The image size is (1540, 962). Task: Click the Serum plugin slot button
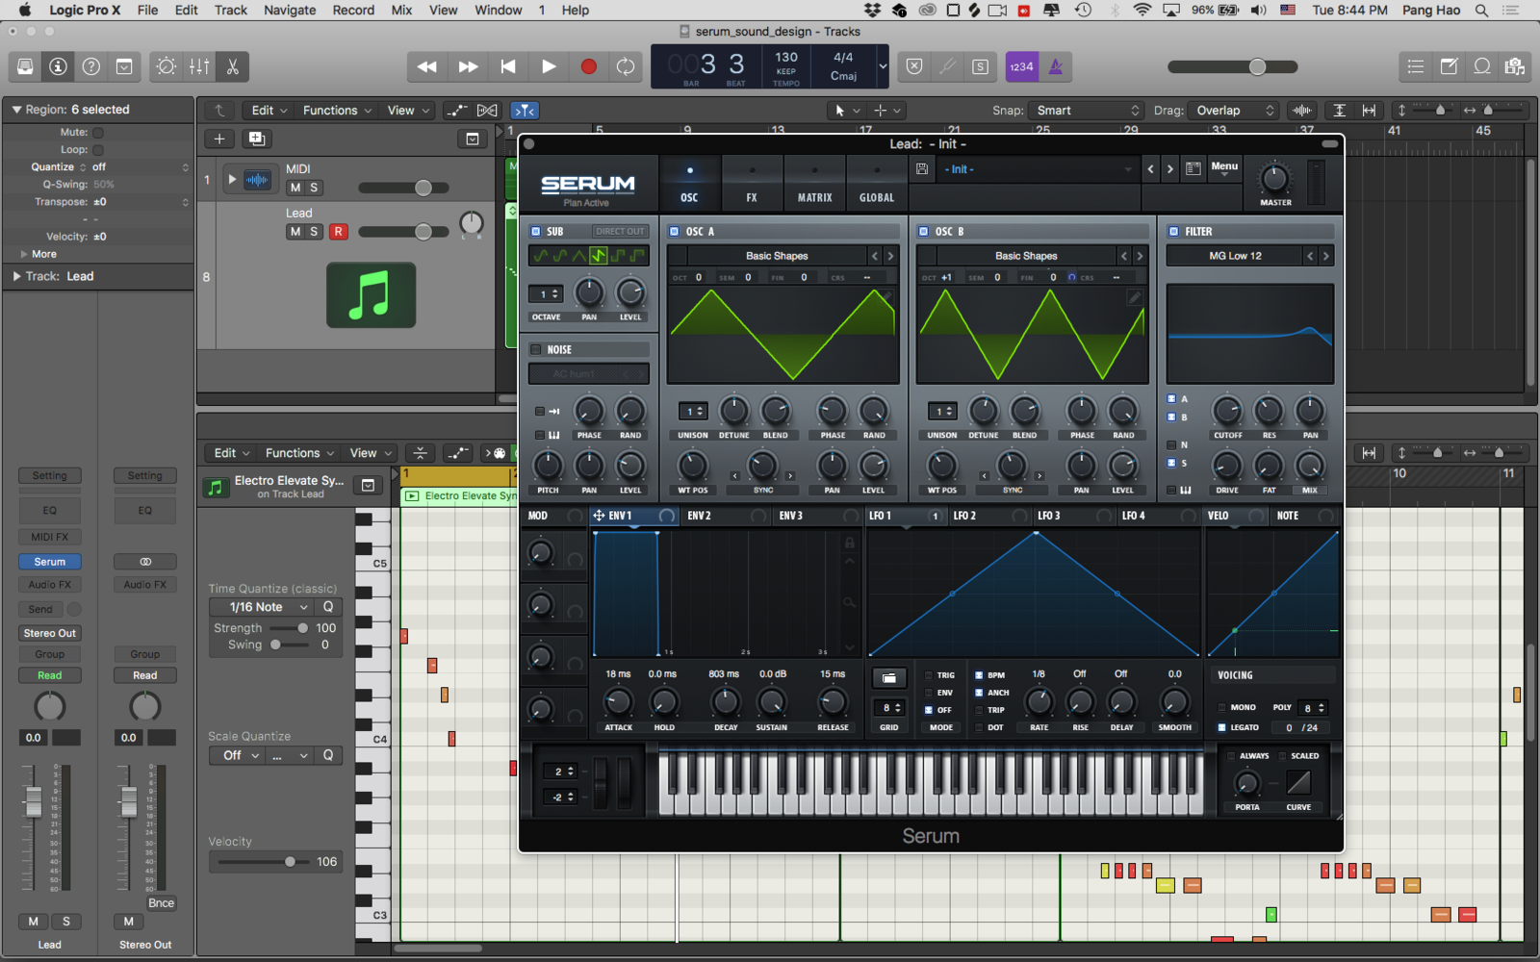click(50, 562)
